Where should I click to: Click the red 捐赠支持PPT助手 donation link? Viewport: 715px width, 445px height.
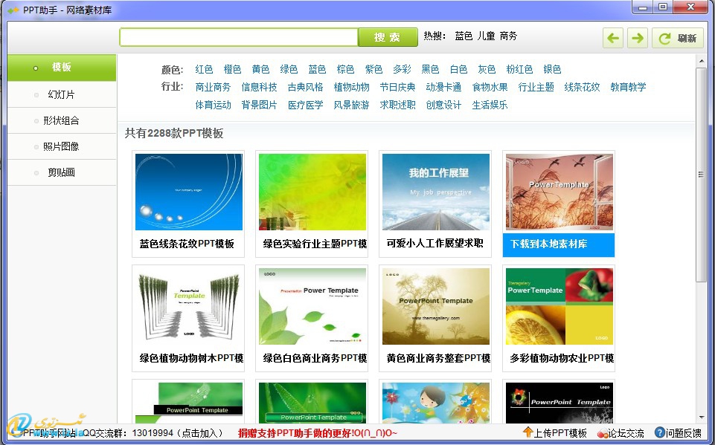(x=318, y=433)
